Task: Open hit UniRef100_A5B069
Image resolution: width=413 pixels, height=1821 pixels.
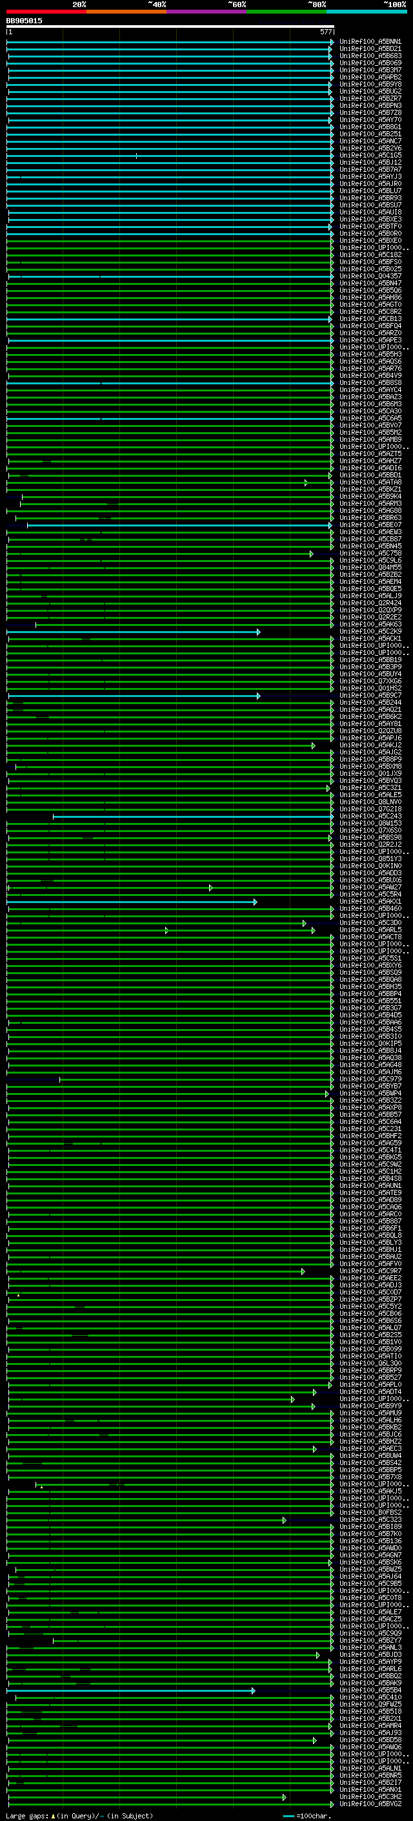Action: tap(370, 63)
